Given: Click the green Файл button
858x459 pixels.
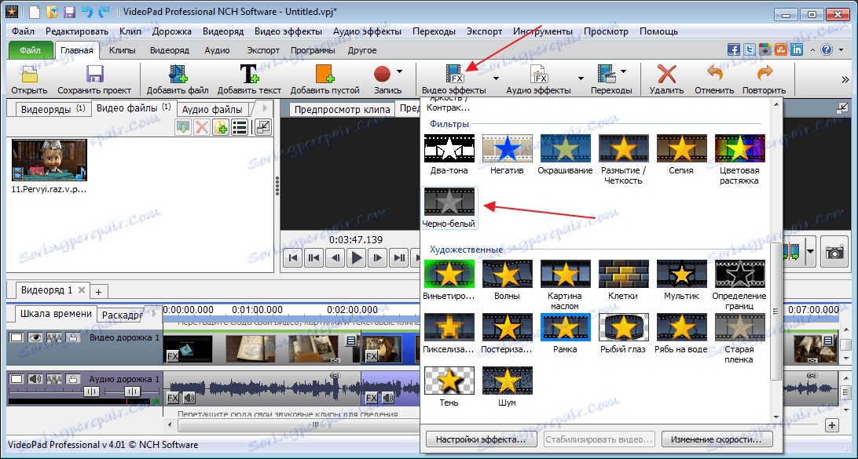Looking at the screenshot, I should tap(30, 50).
